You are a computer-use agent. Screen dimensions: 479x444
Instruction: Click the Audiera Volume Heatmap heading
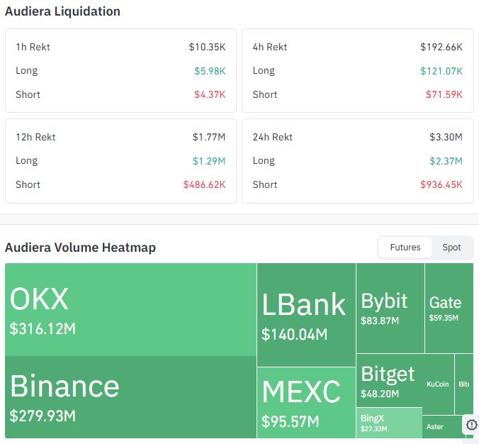80,248
